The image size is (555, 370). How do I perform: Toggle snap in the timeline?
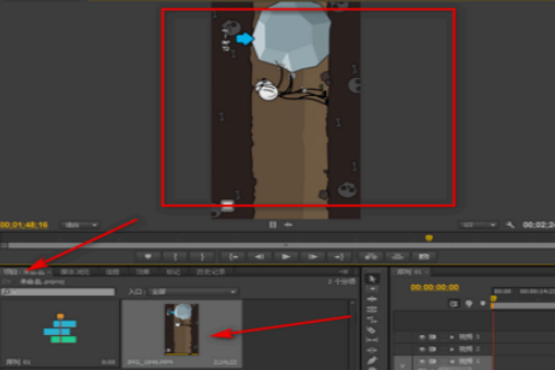(x=453, y=303)
